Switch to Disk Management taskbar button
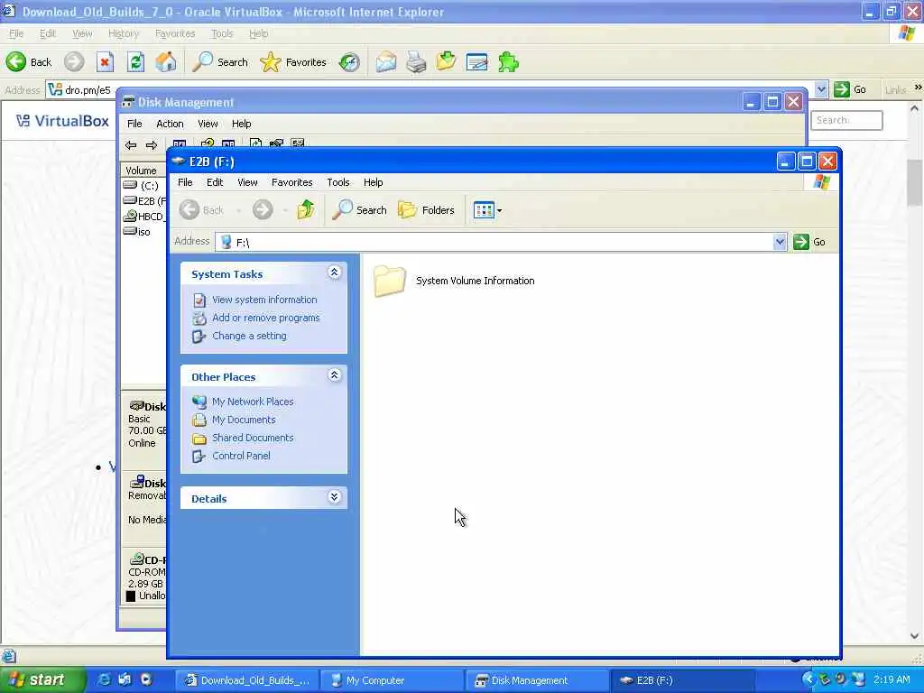 pos(536,680)
